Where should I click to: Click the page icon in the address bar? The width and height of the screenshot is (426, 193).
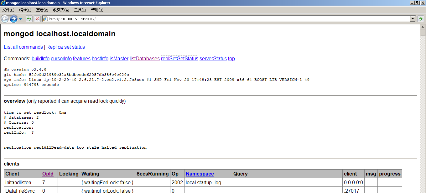point(45,19)
